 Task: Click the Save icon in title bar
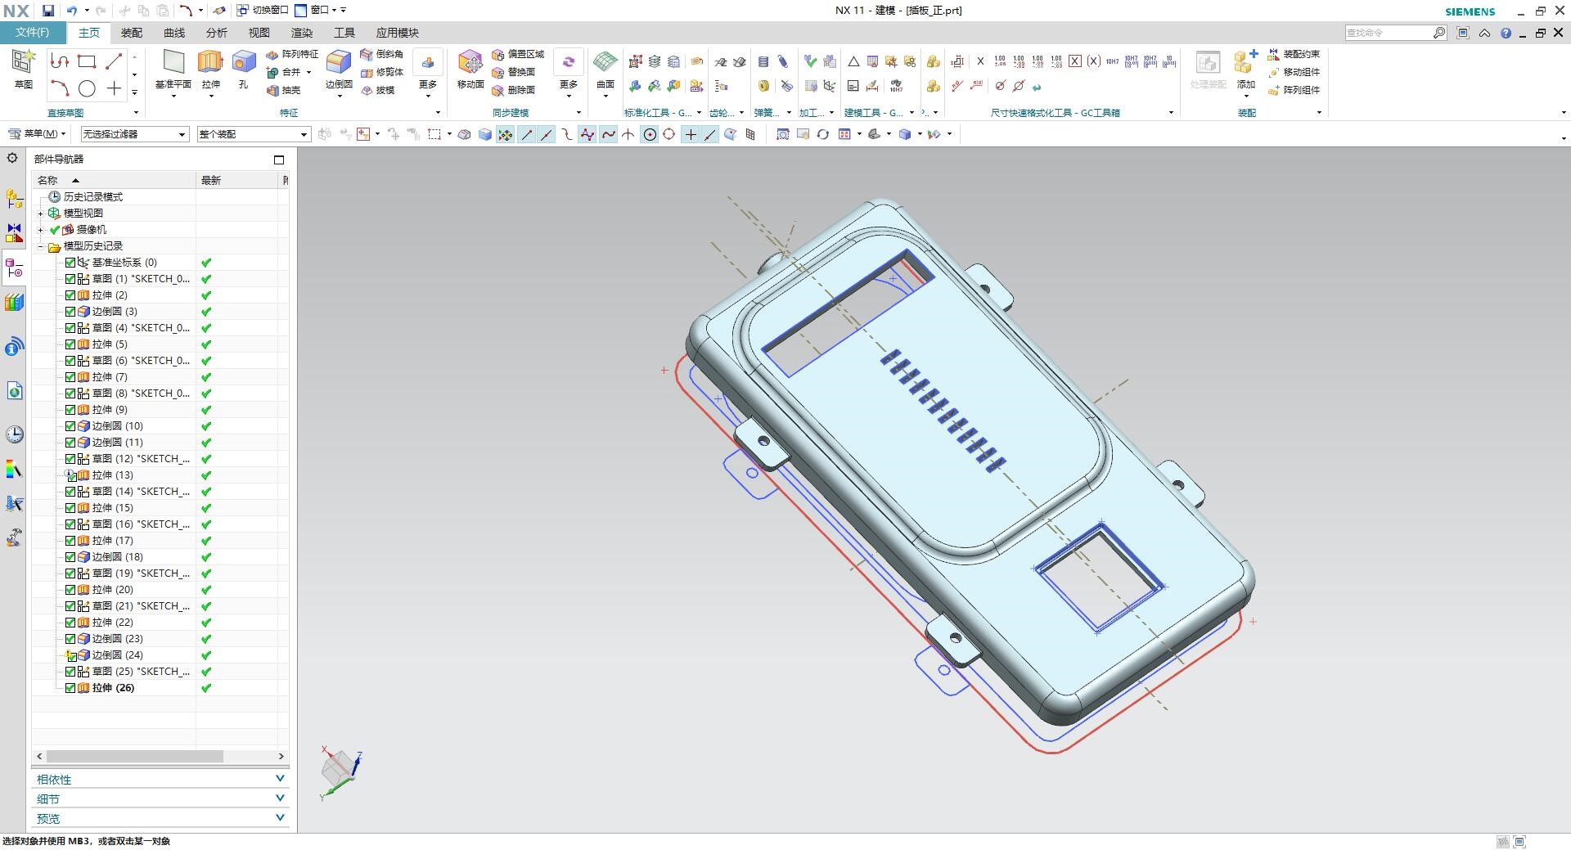48,11
